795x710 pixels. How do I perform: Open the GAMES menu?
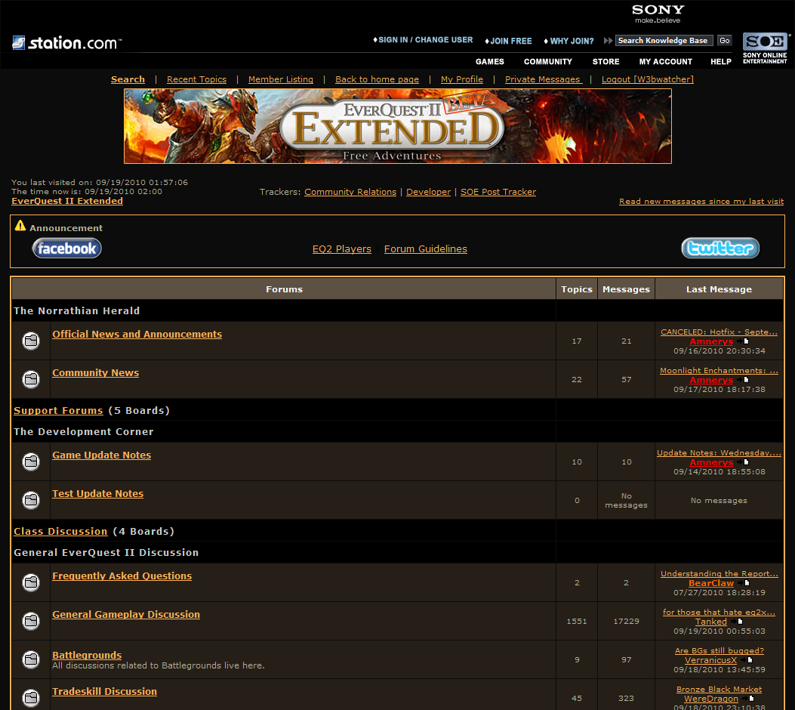[489, 61]
